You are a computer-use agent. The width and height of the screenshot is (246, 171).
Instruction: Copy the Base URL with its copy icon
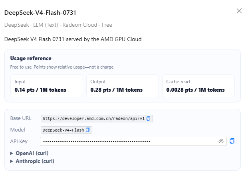[x=148, y=118]
